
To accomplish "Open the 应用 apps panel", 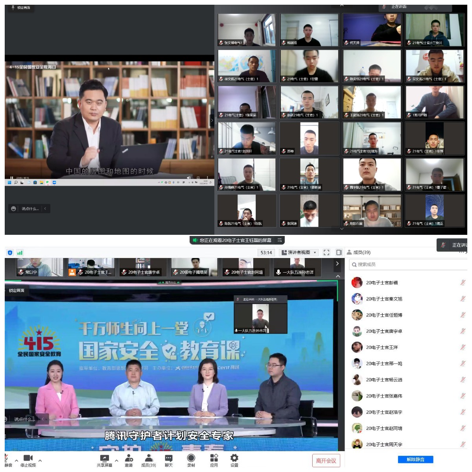I will [214, 459].
